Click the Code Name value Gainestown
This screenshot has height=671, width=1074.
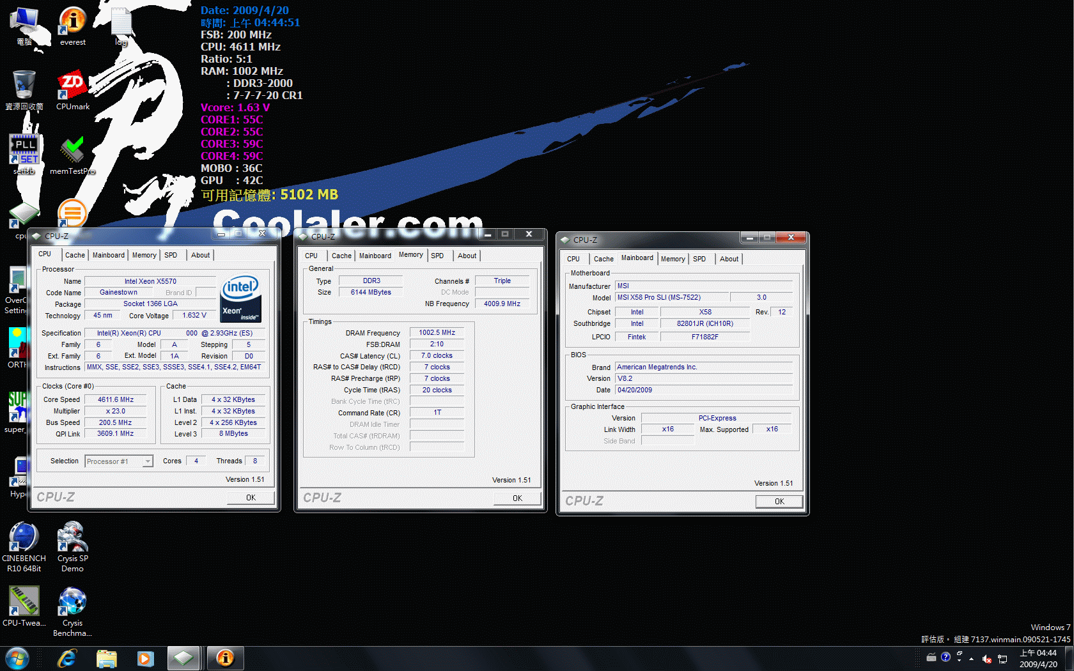click(x=118, y=293)
